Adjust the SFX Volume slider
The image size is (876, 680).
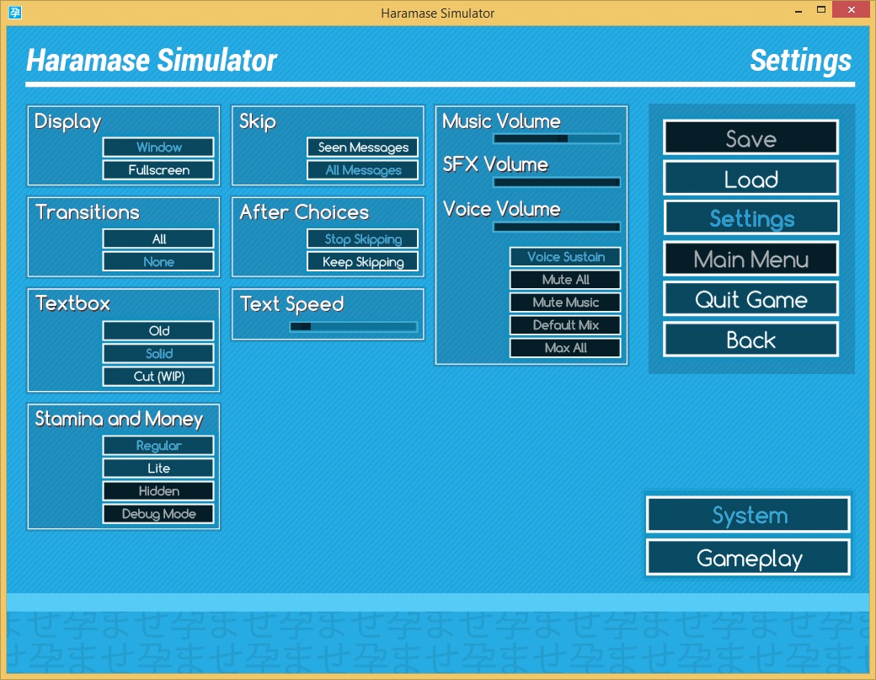pyautogui.click(x=557, y=182)
